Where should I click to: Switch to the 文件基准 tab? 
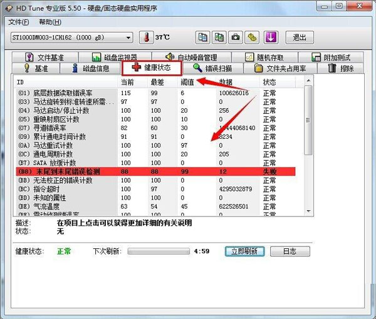[45, 58]
